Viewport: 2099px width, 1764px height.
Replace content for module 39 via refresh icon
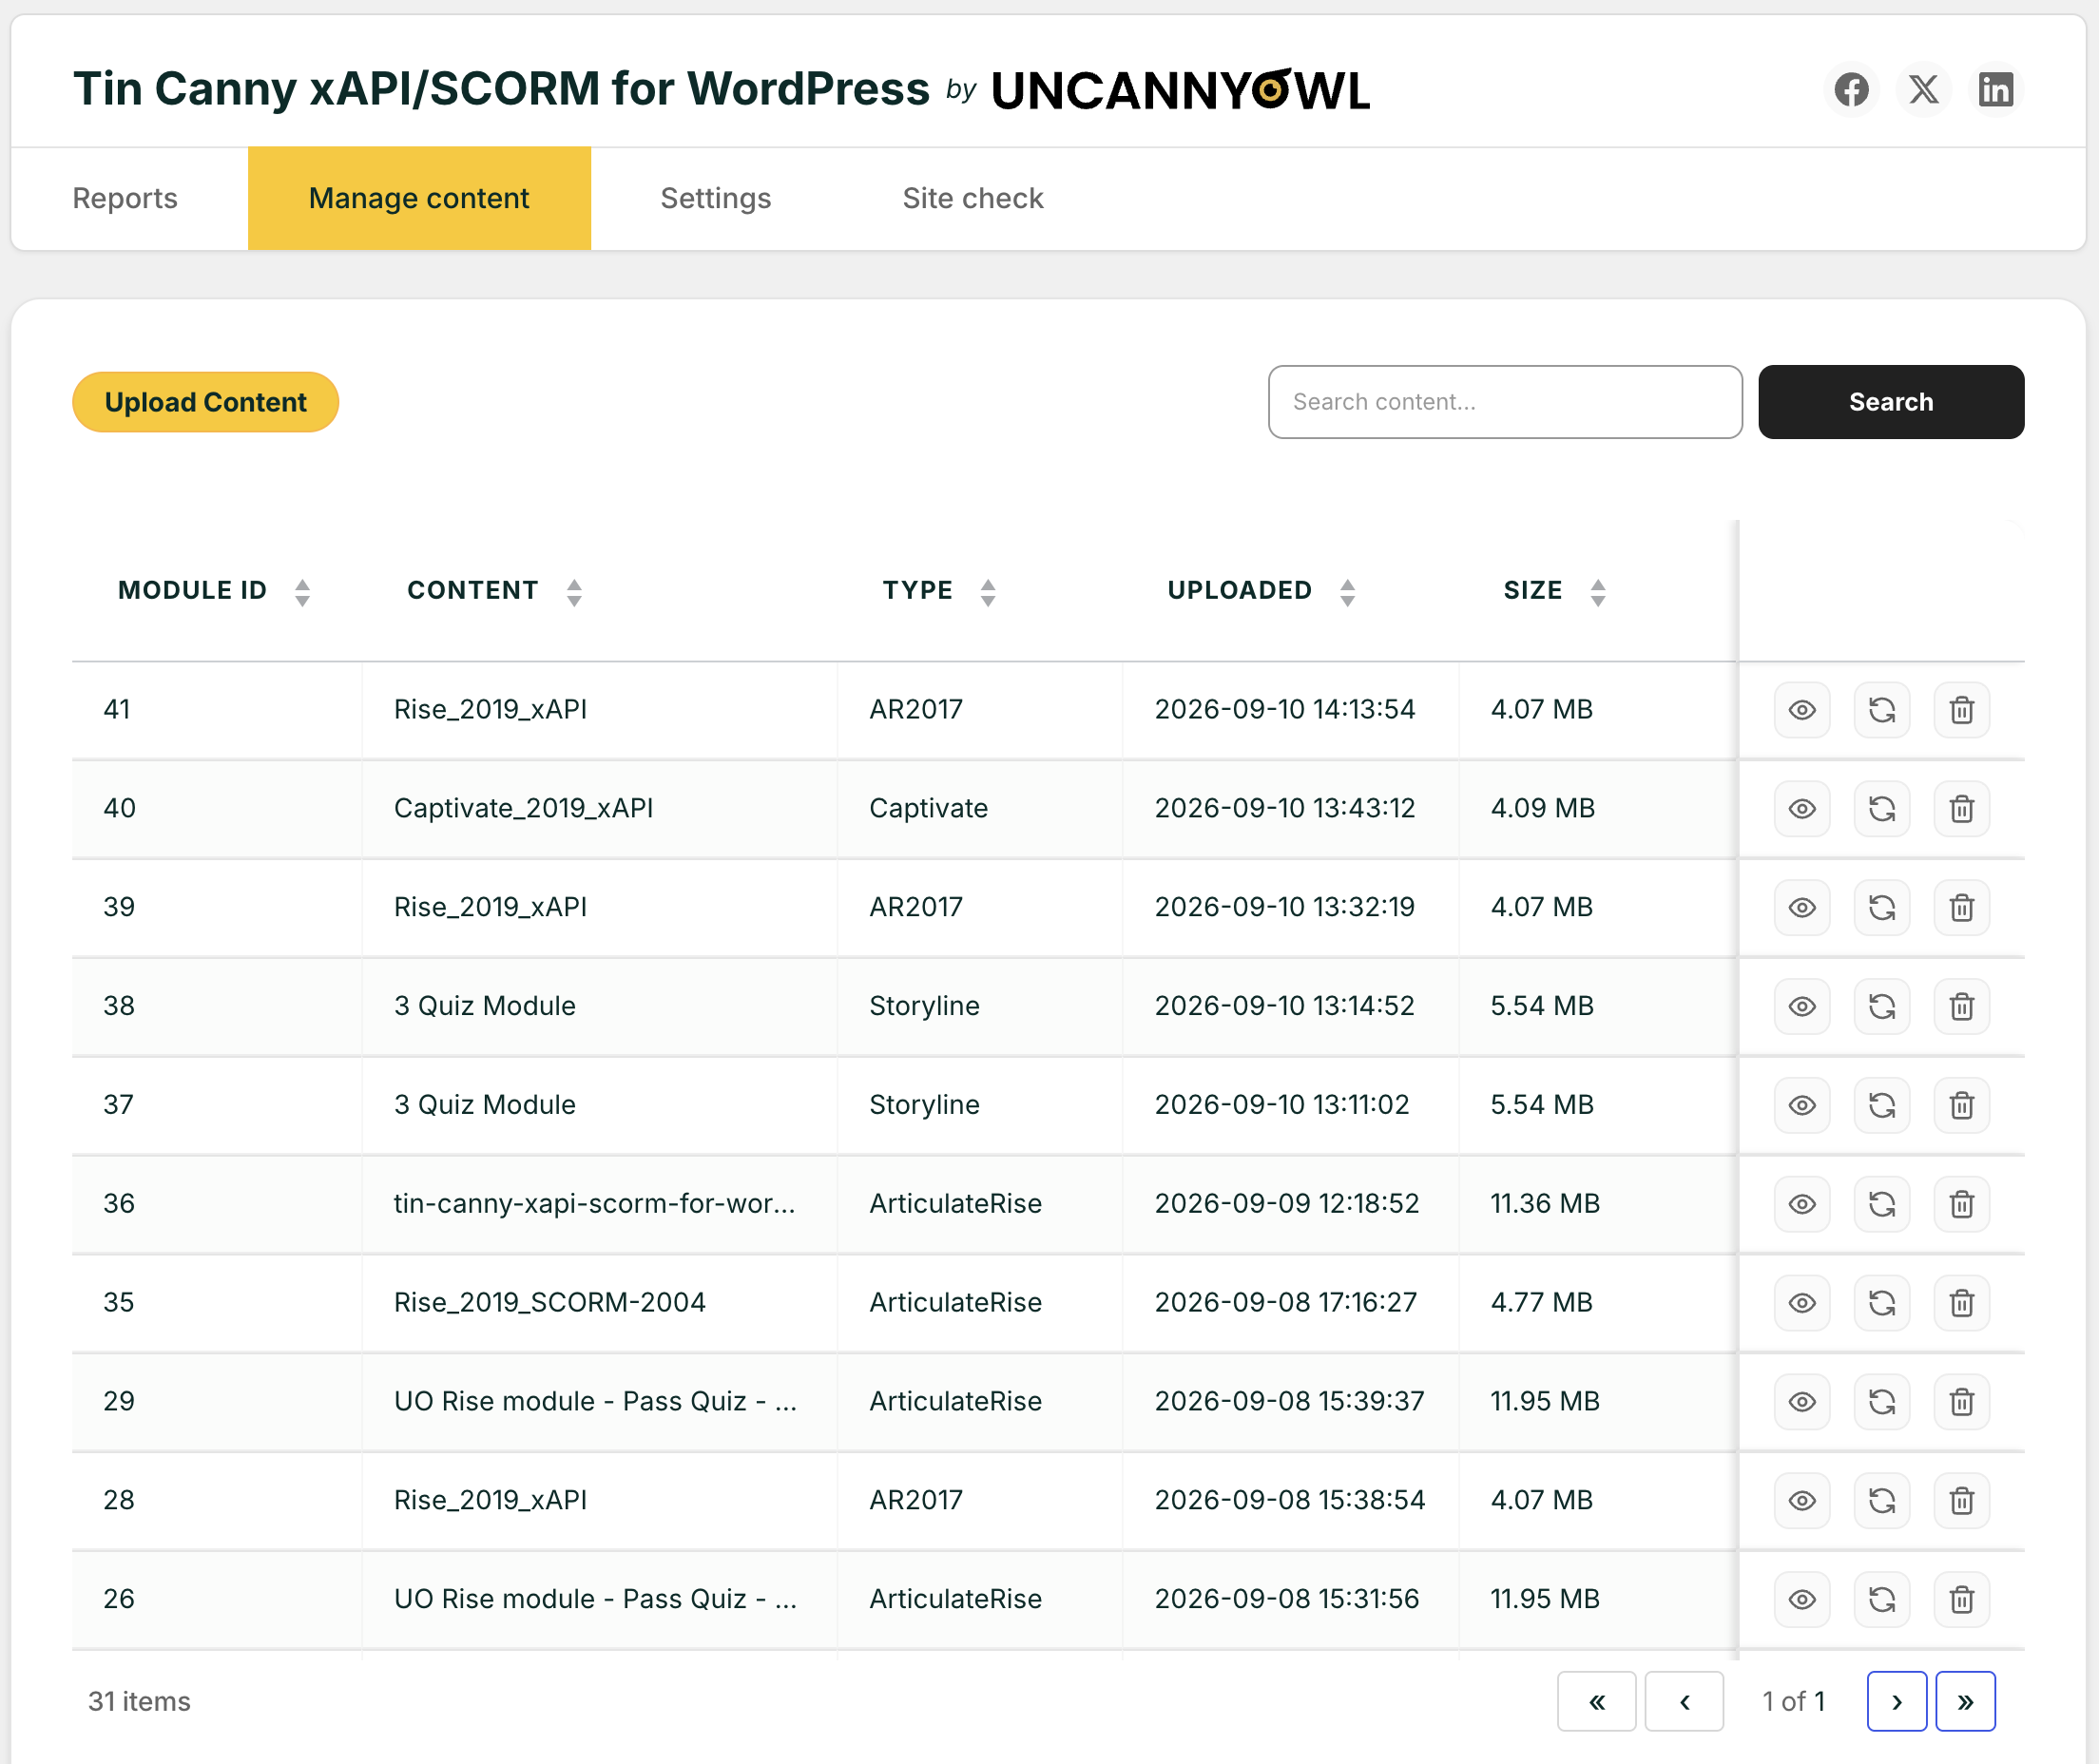pos(1882,908)
